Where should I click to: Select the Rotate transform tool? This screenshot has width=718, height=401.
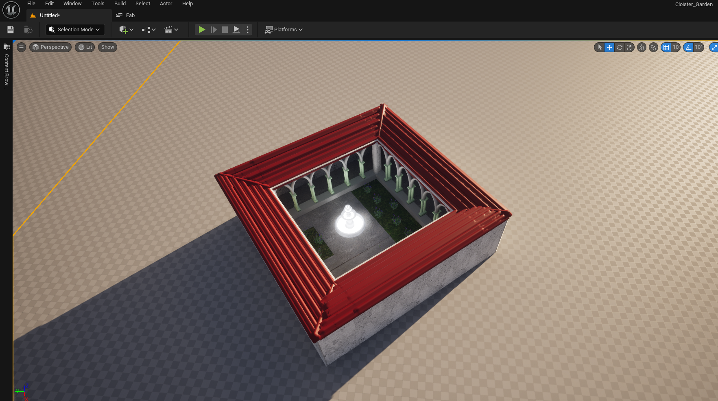[x=619, y=47]
